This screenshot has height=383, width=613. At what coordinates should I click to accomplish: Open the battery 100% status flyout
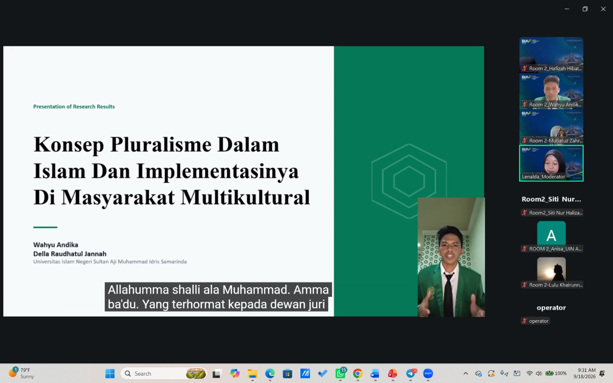click(556, 373)
